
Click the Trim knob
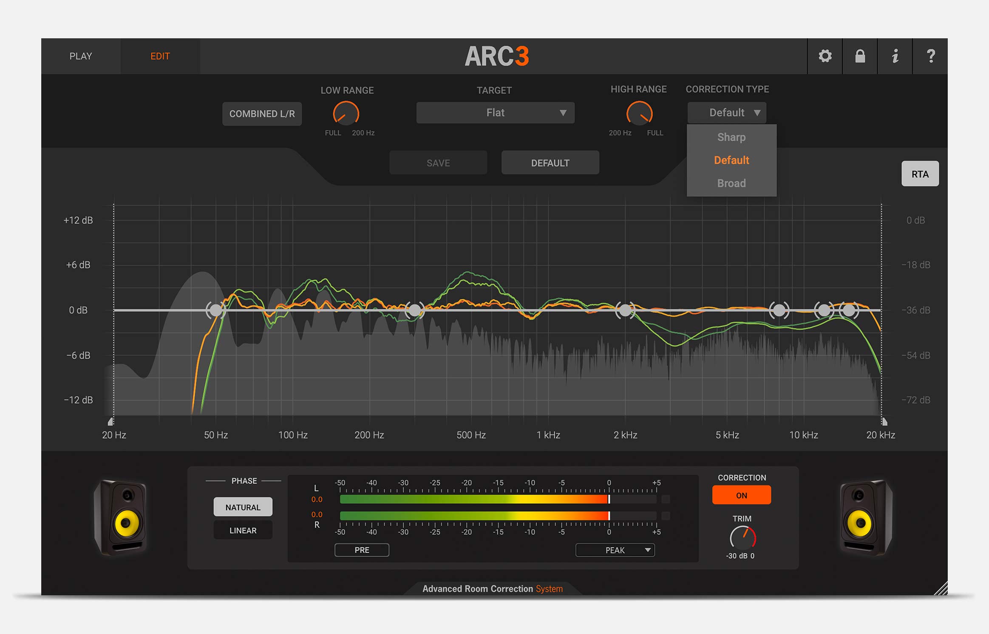[x=742, y=537]
